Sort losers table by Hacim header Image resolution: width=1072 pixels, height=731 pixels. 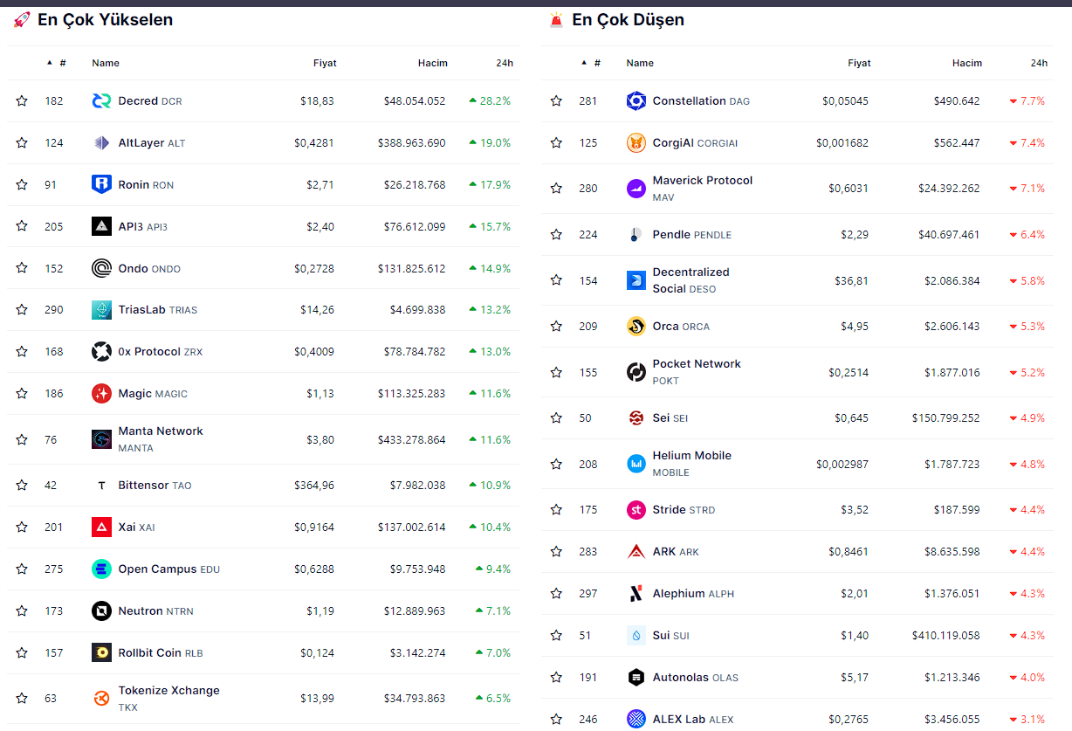(966, 63)
